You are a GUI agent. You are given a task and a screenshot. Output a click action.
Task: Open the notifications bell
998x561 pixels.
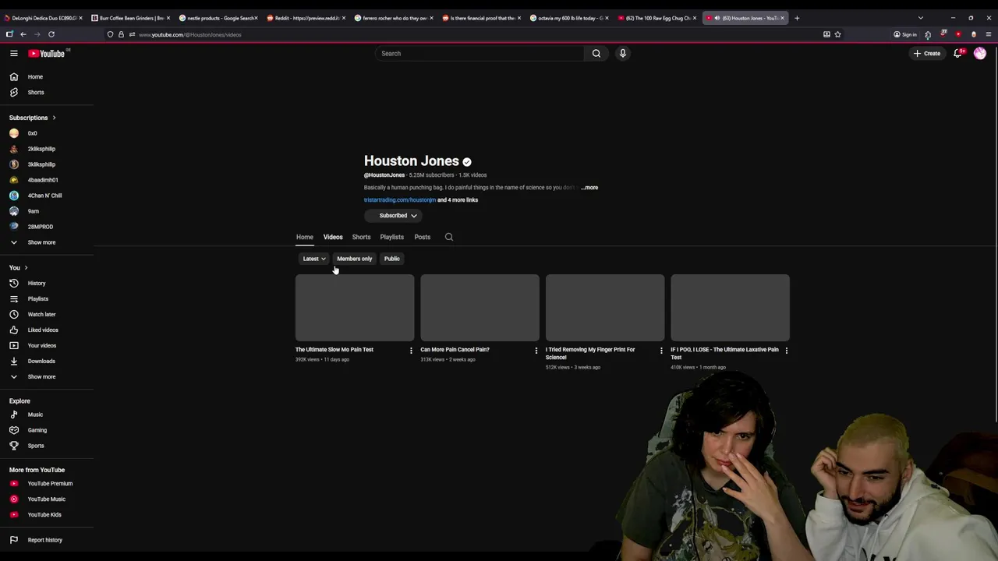pyautogui.click(x=958, y=53)
